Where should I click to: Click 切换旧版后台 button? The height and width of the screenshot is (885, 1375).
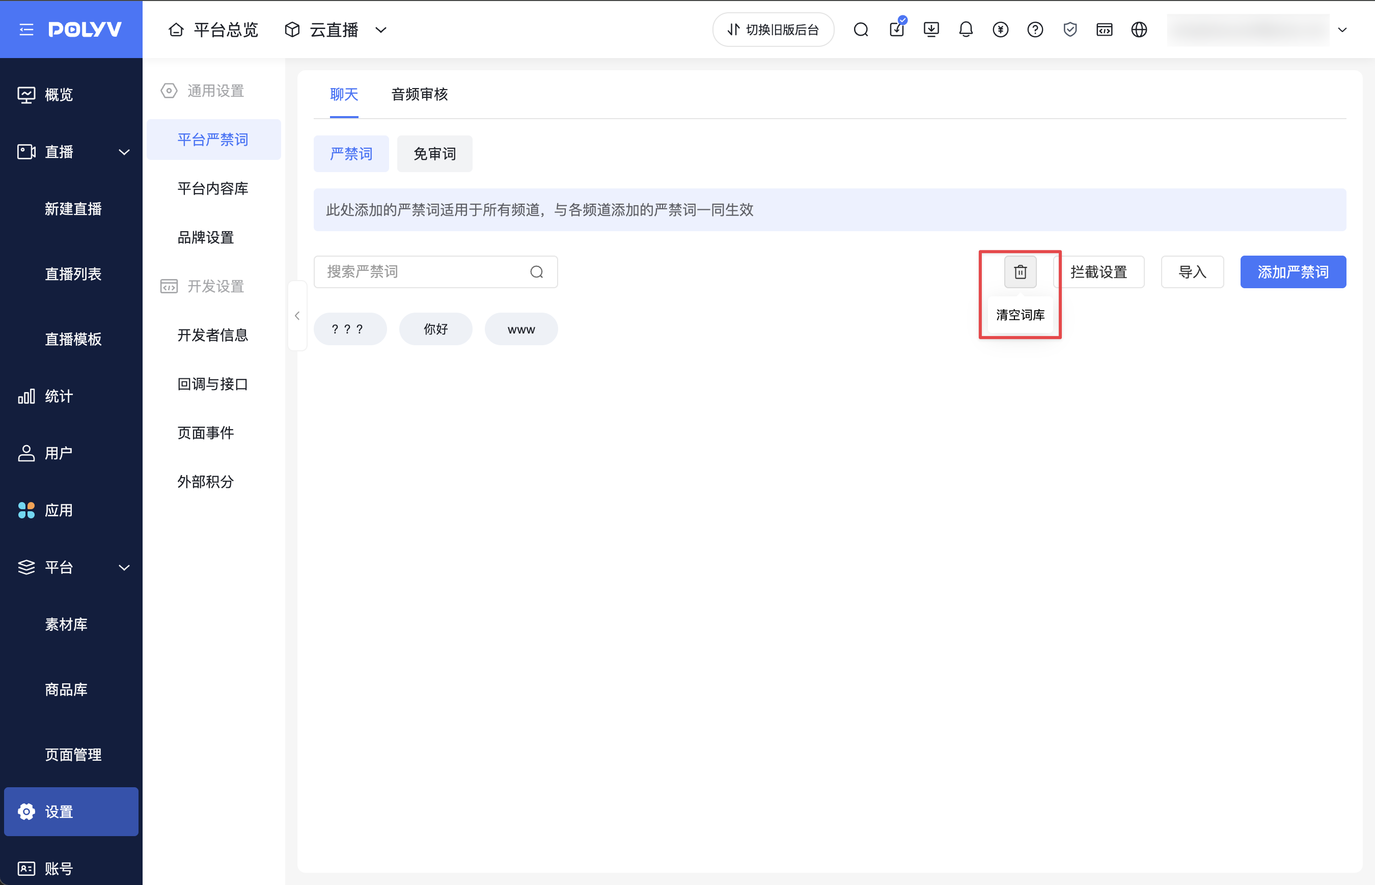(773, 30)
